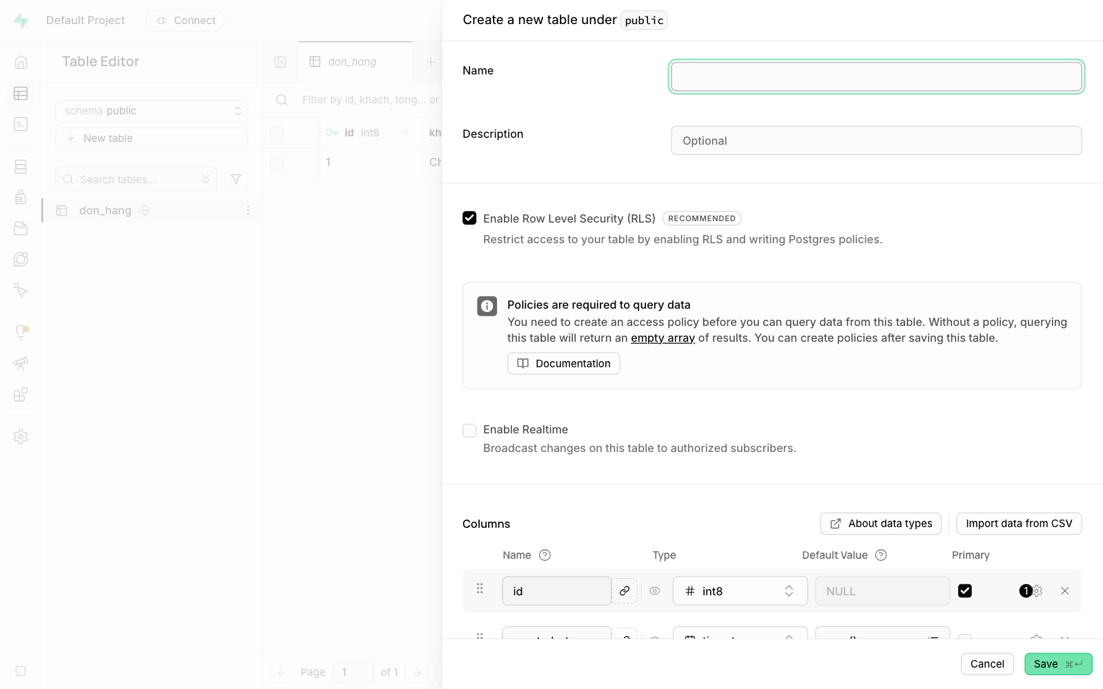Image resolution: width=1103 pixels, height=689 pixels.
Task: Open the don_hang table three-dot menu
Action: 248,210
